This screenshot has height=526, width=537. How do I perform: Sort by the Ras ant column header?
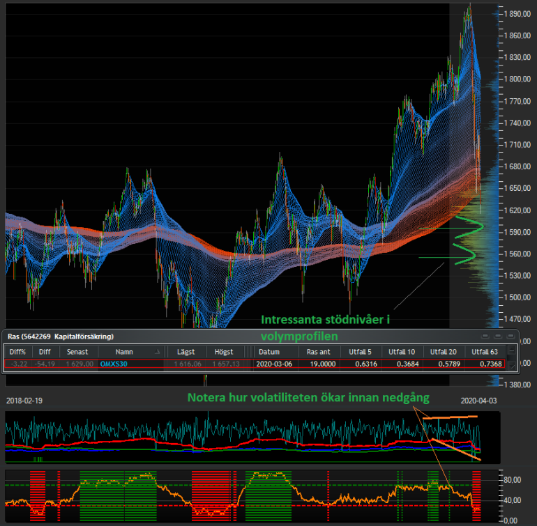pos(317,352)
